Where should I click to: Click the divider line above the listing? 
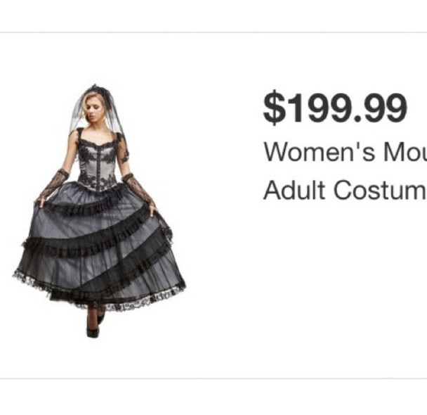[213, 32]
